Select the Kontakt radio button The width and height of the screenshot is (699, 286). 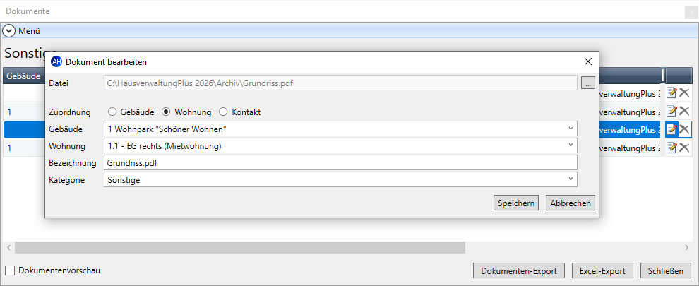click(223, 112)
